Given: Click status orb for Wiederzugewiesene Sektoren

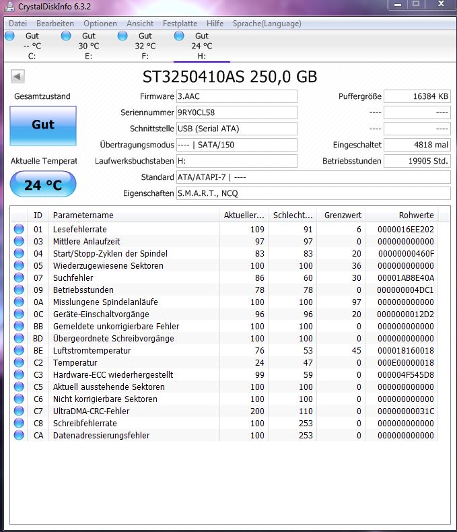Looking at the screenshot, I should pos(19,265).
